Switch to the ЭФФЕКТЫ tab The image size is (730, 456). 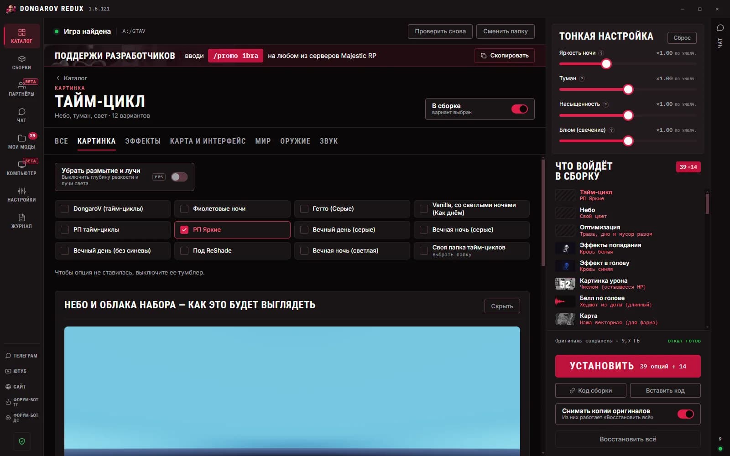(143, 141)
